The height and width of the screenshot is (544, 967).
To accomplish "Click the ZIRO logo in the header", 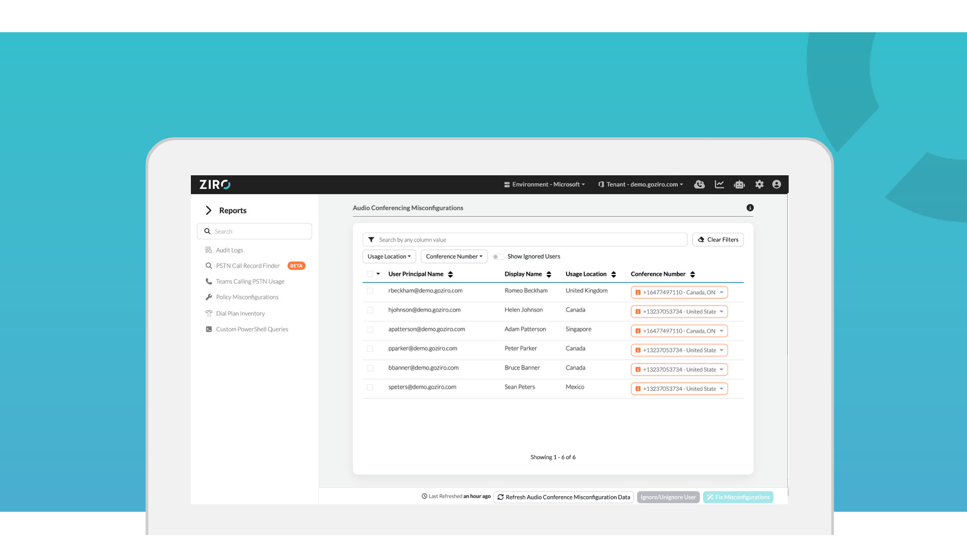I will point(215,184).
